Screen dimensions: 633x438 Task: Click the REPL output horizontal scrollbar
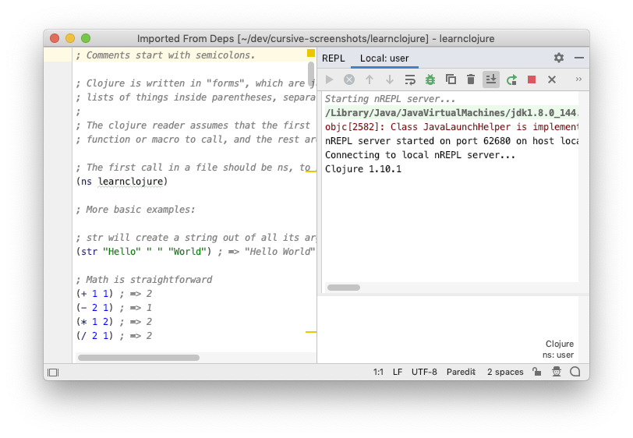coord(344,288)
